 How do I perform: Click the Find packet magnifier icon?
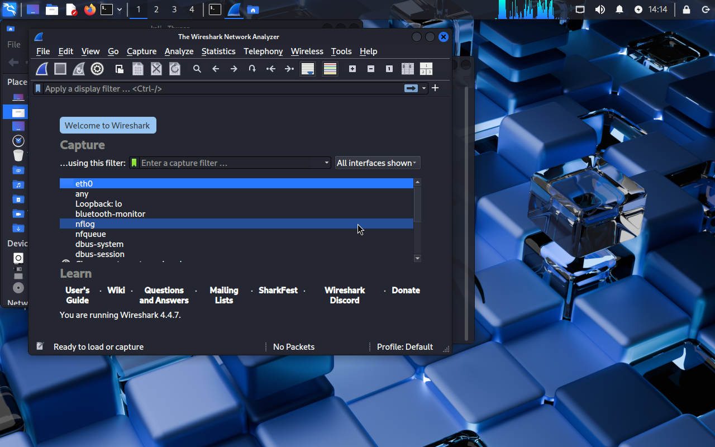tap(197, 69)
